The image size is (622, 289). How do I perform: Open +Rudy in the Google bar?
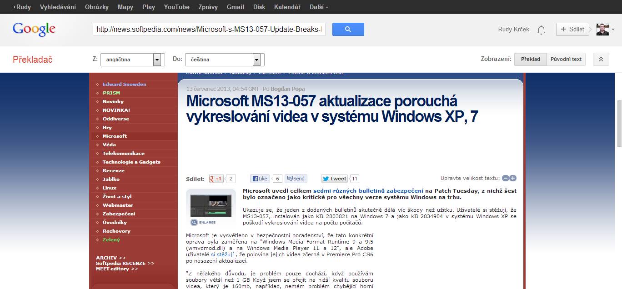[21, 7]
